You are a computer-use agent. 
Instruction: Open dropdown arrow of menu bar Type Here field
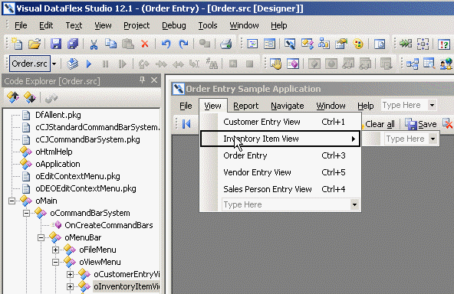pos(432,105)
